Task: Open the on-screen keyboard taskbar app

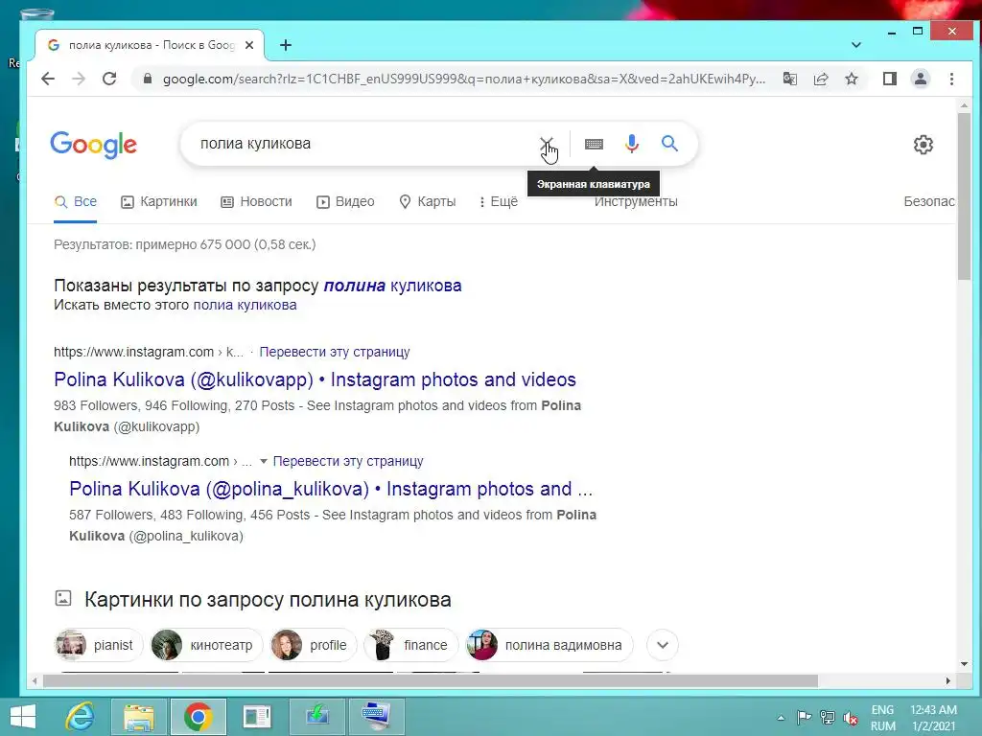Action: [376, 717]
